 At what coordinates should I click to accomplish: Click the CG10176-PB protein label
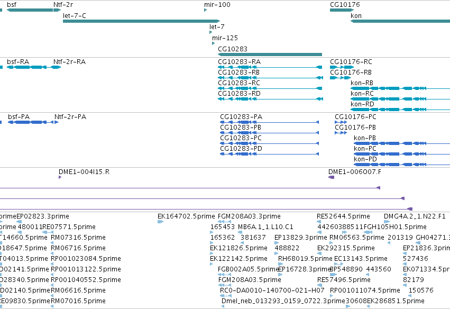click(x=355, y=128)
